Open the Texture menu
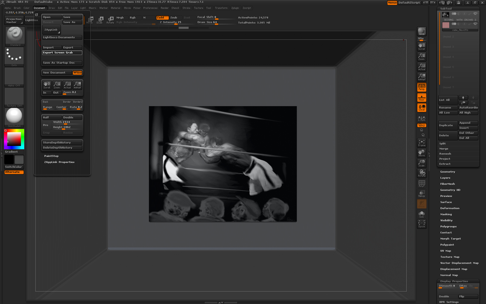This screenshot has height=304, width=486. tap(198, 8)
